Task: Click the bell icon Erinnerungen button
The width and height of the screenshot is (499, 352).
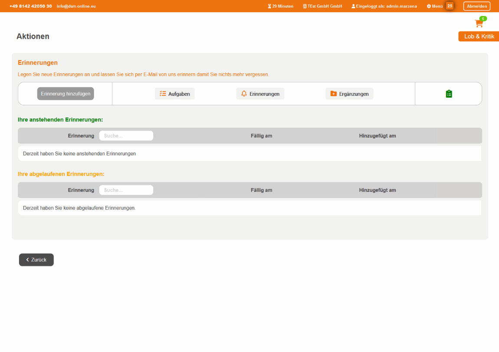Action: pyautogui.click(x=260, y=94)
